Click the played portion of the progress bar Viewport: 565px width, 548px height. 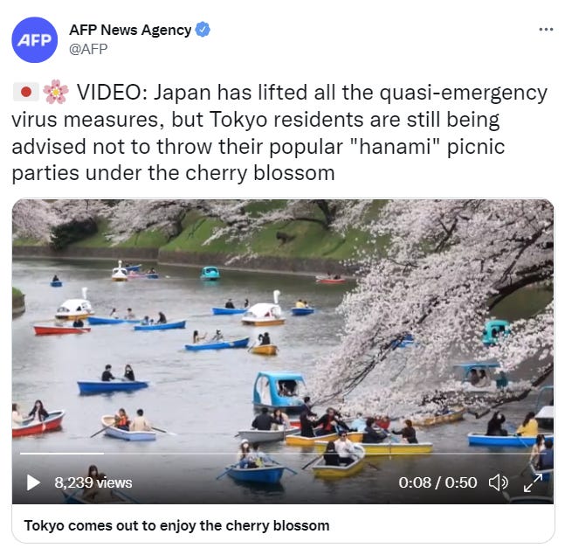(62, 454)
